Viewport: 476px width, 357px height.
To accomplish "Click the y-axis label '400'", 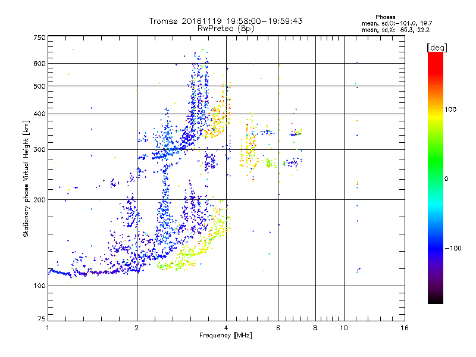I will [x=39, y=114].
